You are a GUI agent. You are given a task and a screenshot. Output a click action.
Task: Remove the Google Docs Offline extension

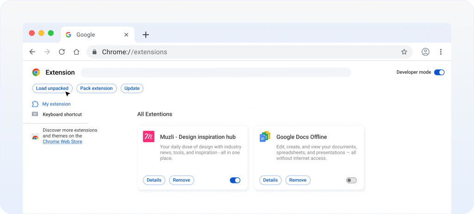(x=298, y=180)
